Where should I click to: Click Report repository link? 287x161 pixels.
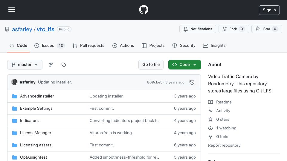[224, 145]
